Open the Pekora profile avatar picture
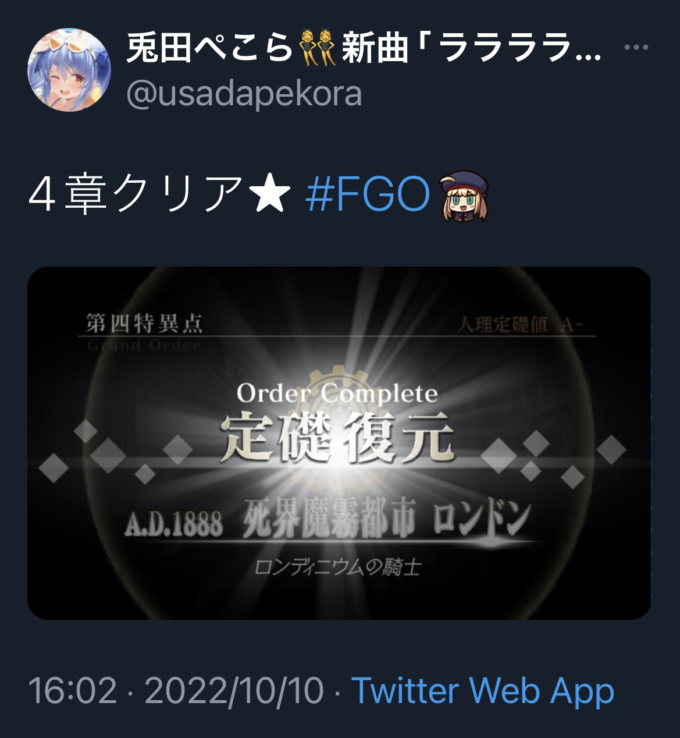Viewport: 680px width, 738px height. point(69,69)
